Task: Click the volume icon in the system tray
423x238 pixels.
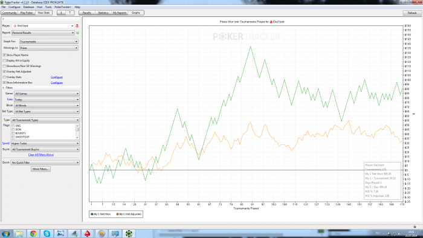Action: point(399,234)
